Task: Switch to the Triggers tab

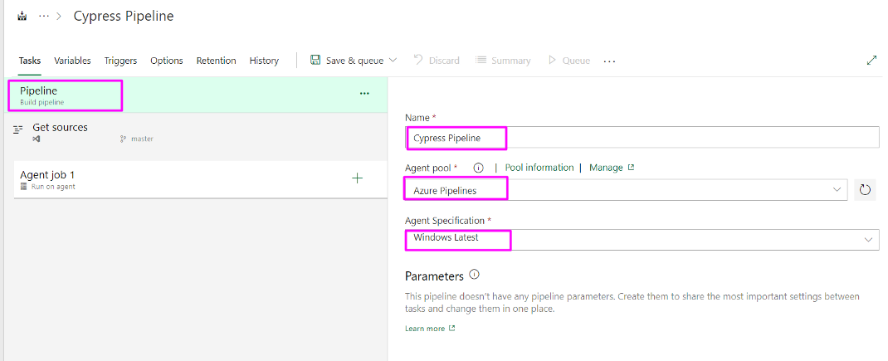Action: pos(120,61)
